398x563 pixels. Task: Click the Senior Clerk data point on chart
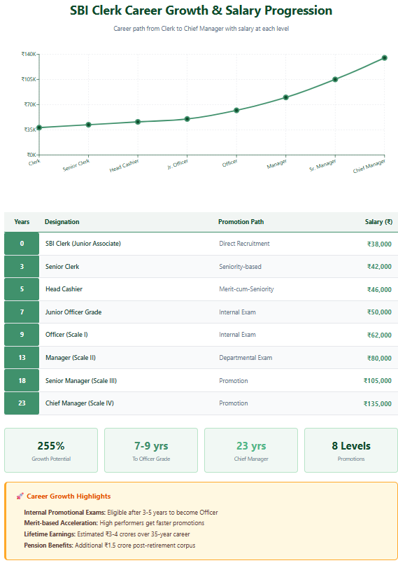[x=89, y=125]
